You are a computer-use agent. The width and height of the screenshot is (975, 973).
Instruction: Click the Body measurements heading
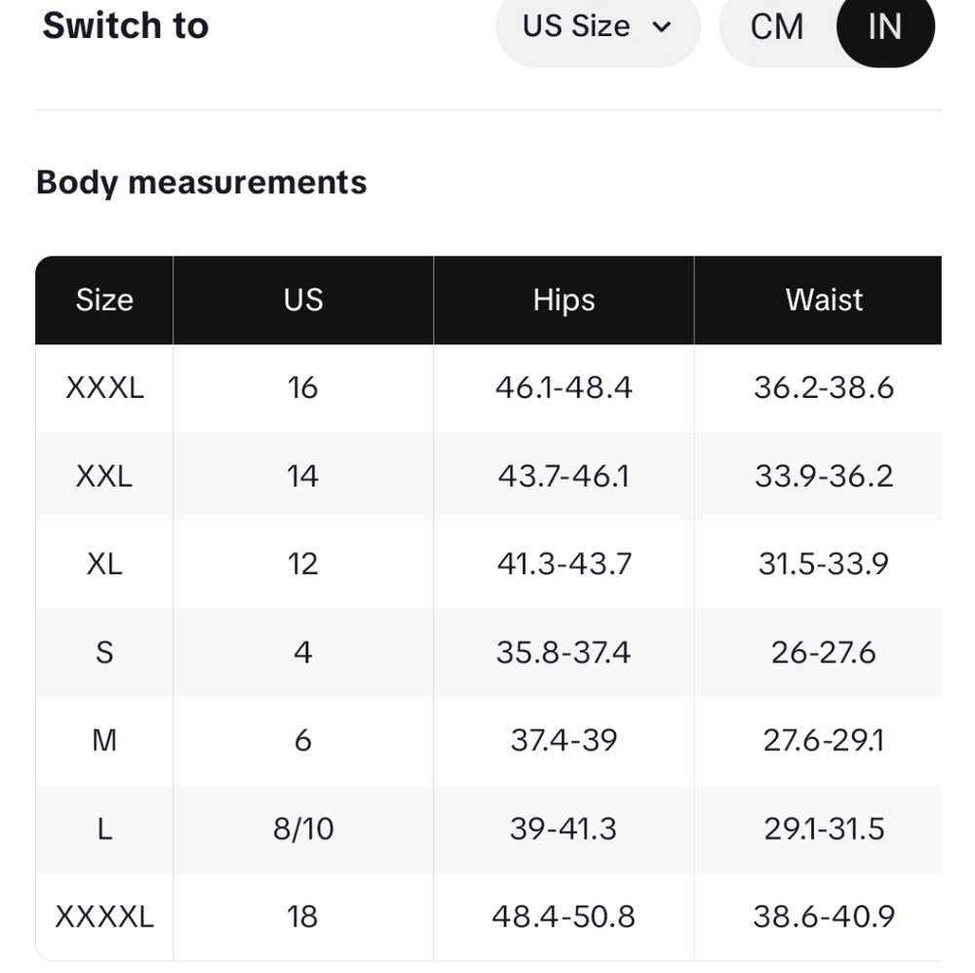(202, 182)
